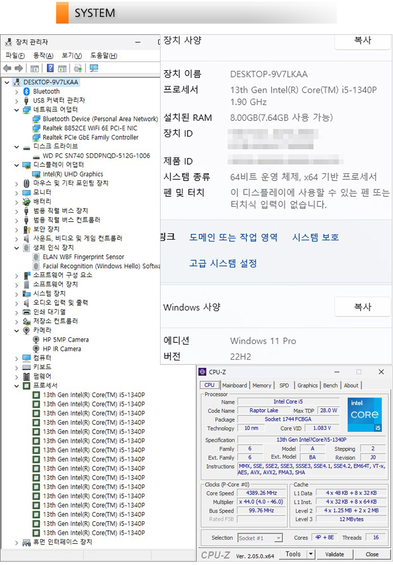Click the Tools button in CPU-Z
The width and height of the screenshot is (393, 565).
[x=293, y=554]
